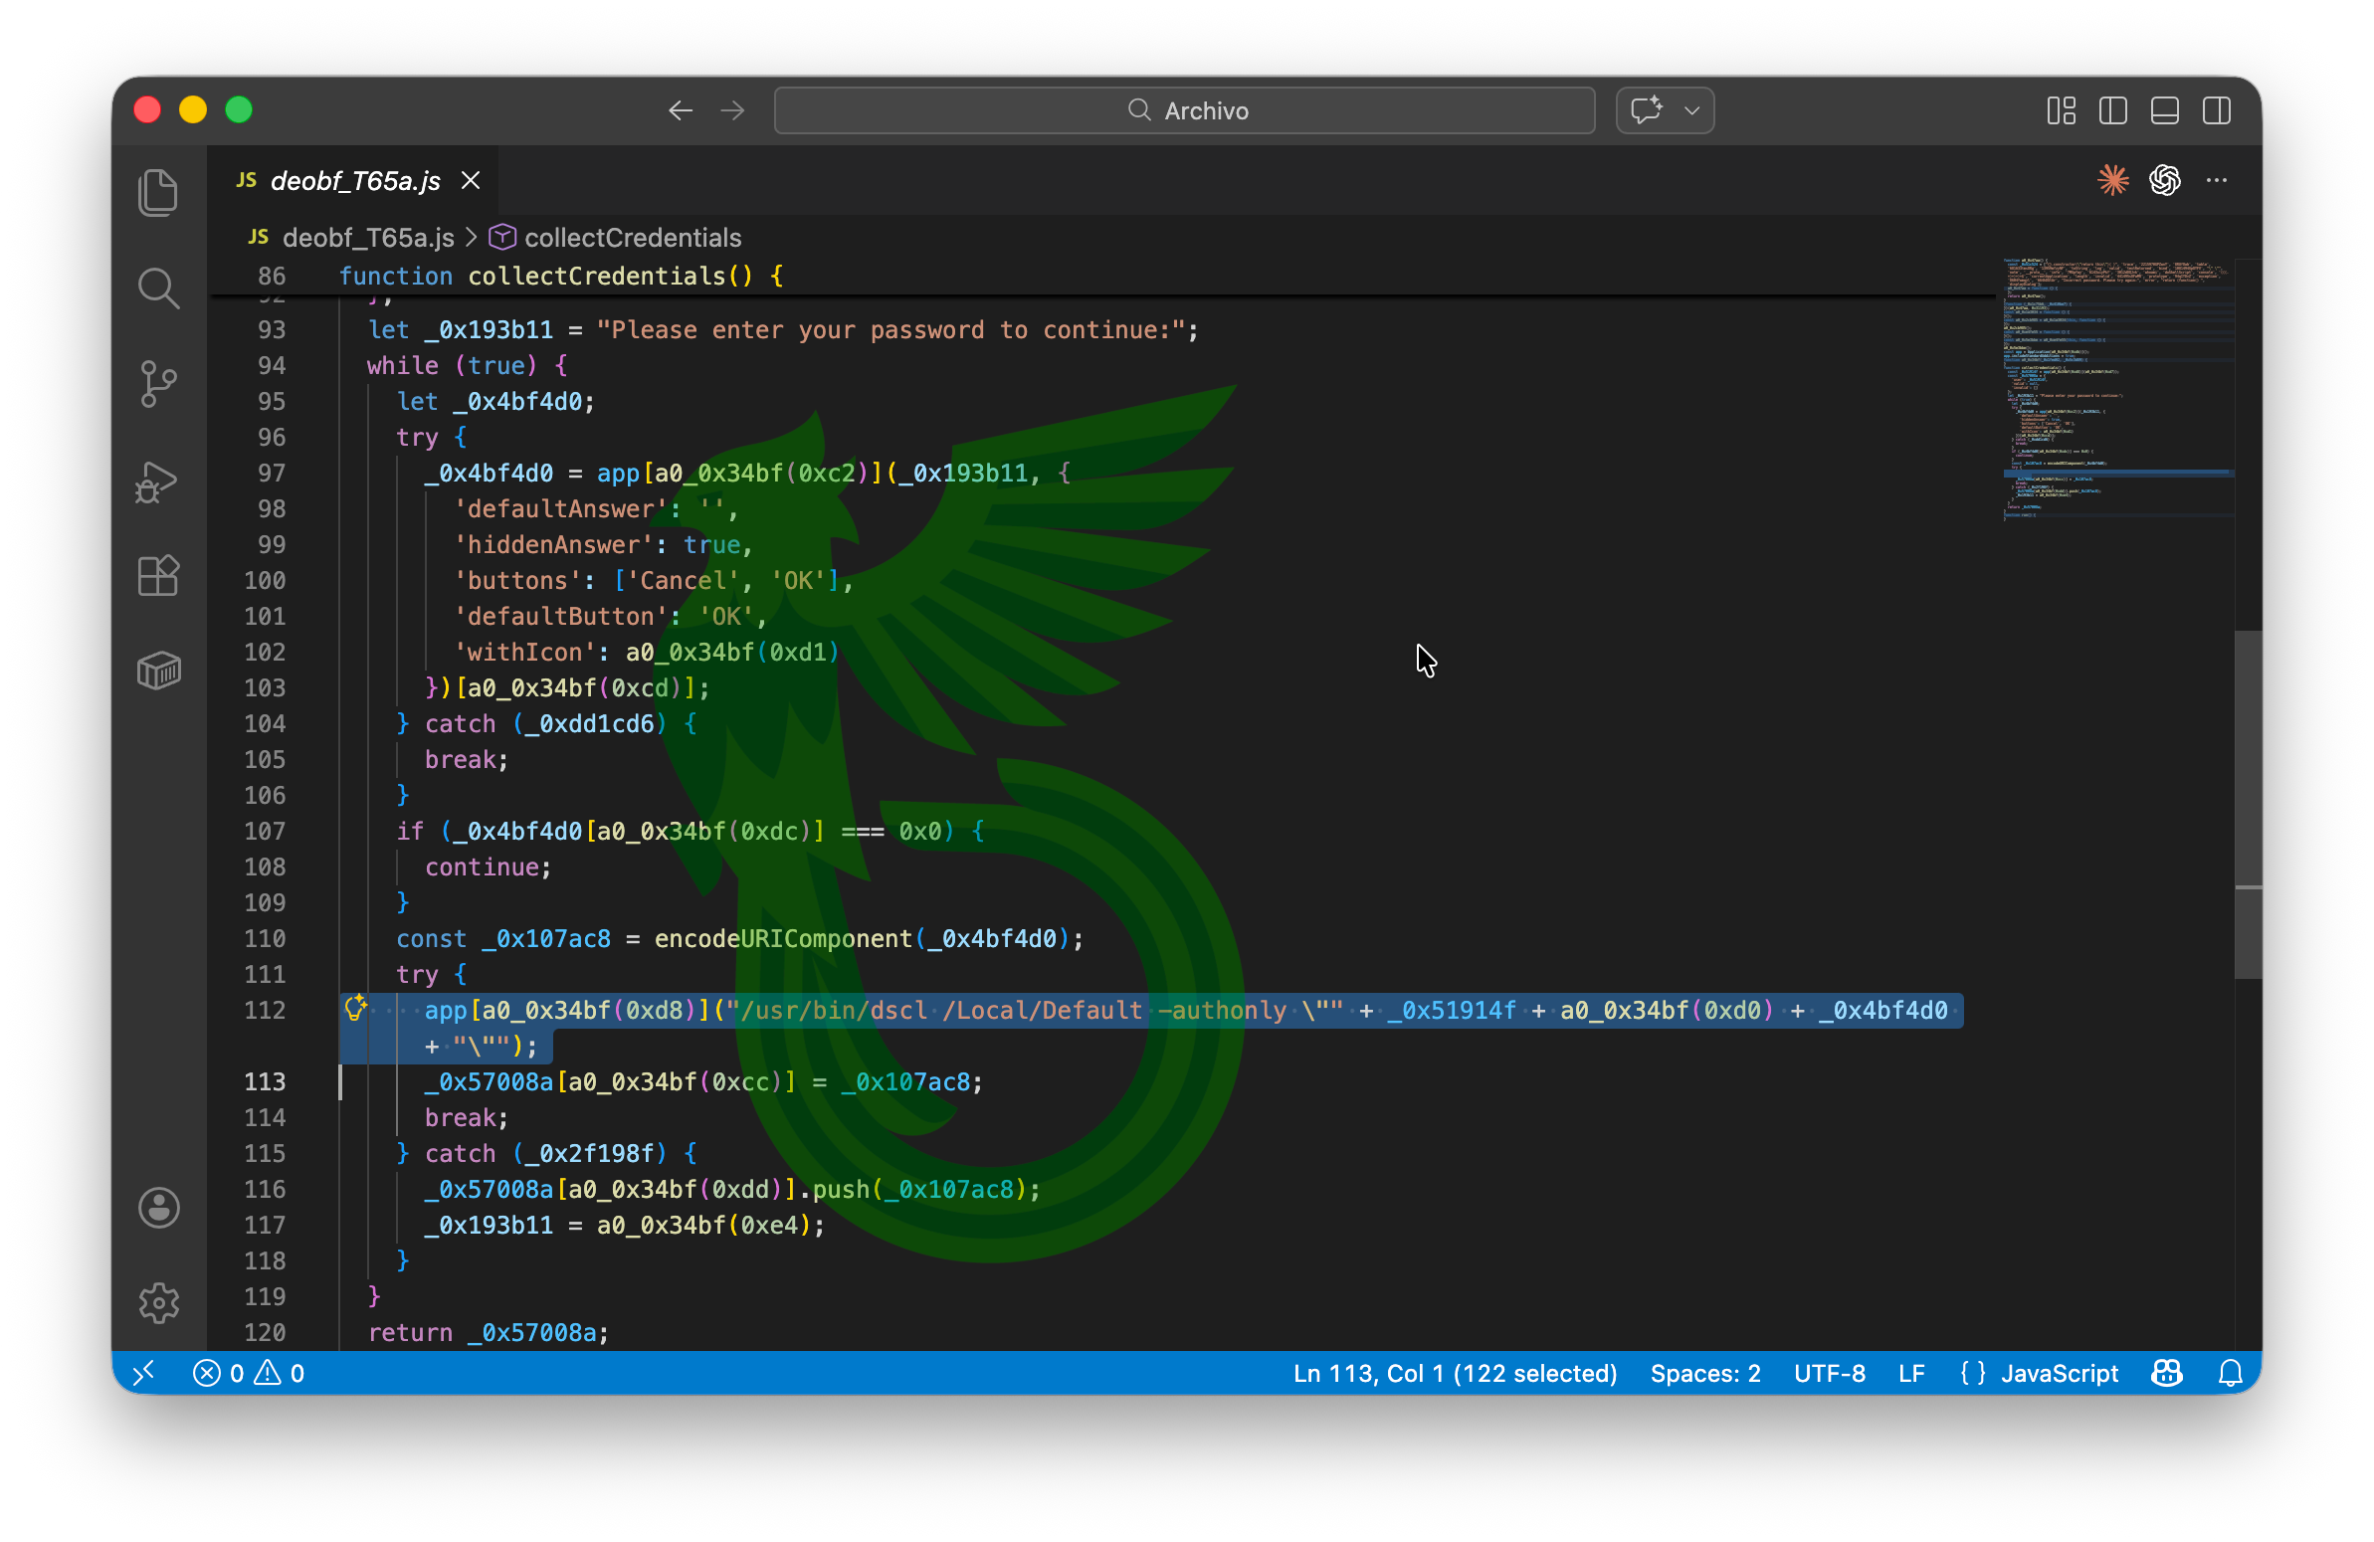Open the Extensions view icon
This screenshot has width=2374, height=1542.
click(158, 575)
